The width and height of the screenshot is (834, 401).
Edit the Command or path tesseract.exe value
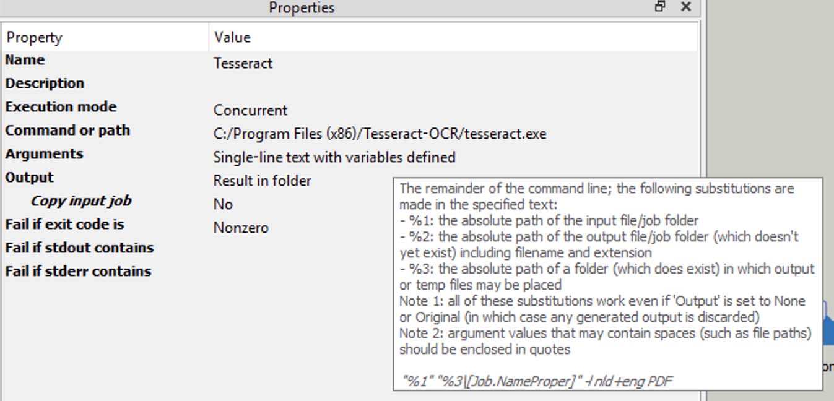pos(380,134)
